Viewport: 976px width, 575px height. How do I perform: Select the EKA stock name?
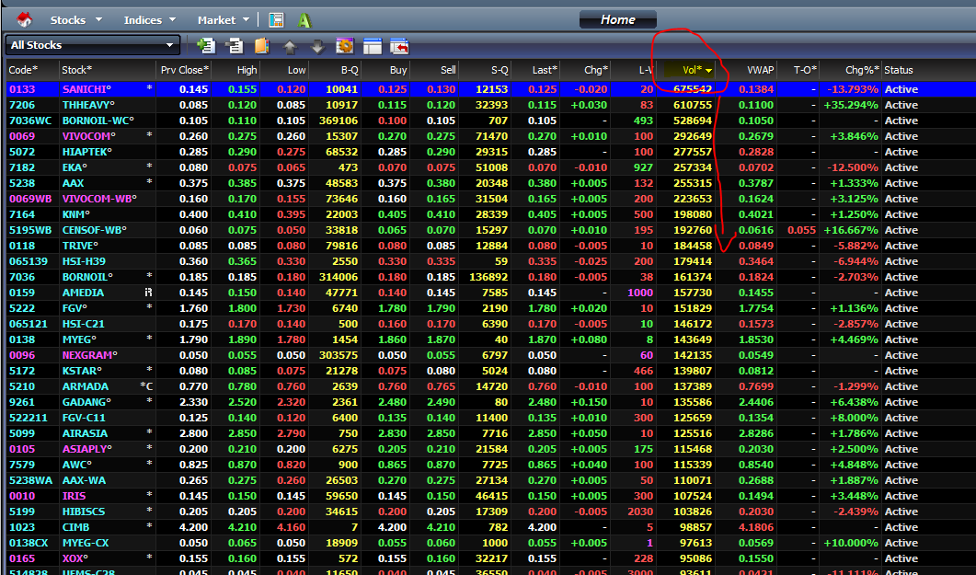[x=75, y=167]
